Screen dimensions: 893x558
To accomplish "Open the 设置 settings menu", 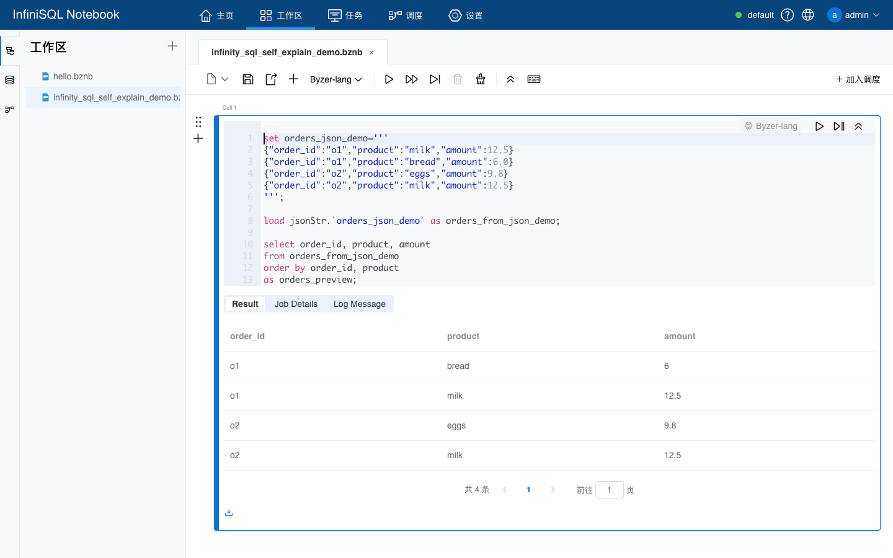I will click(x=466, y=15).
